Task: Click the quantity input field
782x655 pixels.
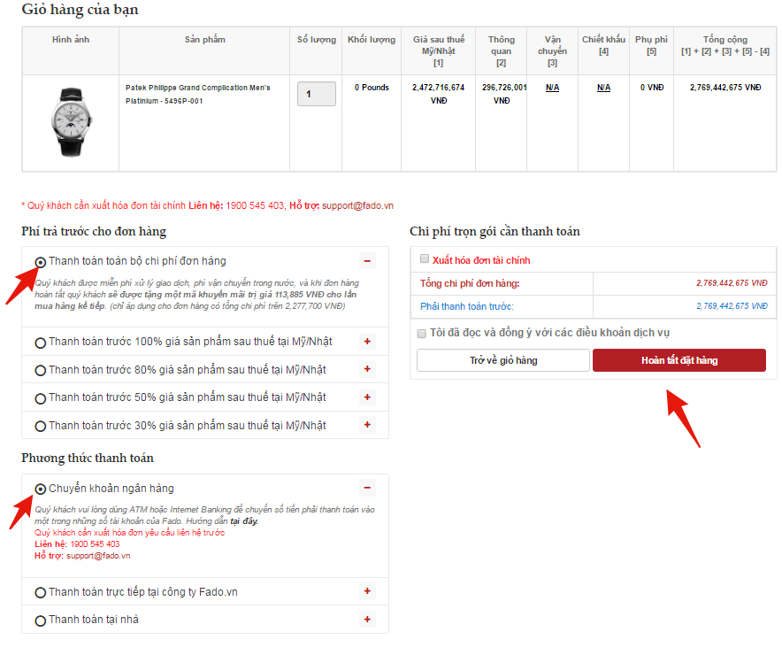Action: [317, 94]
